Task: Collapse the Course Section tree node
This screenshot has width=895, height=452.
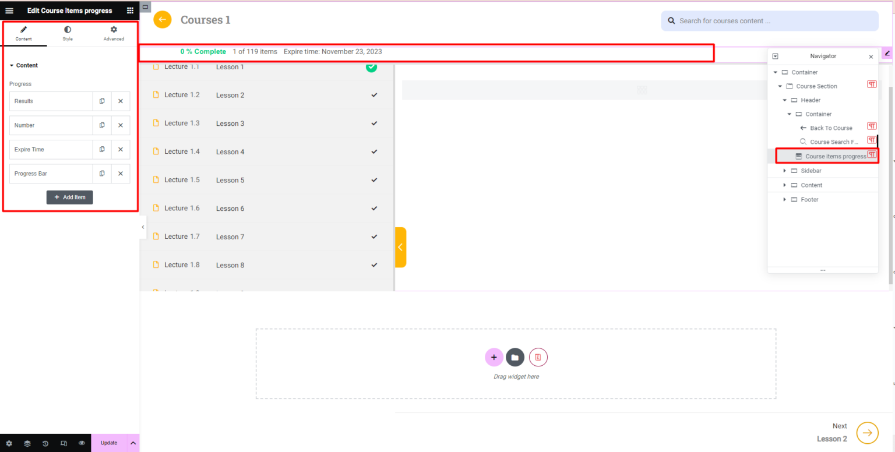Action: [x=780, y=86]
